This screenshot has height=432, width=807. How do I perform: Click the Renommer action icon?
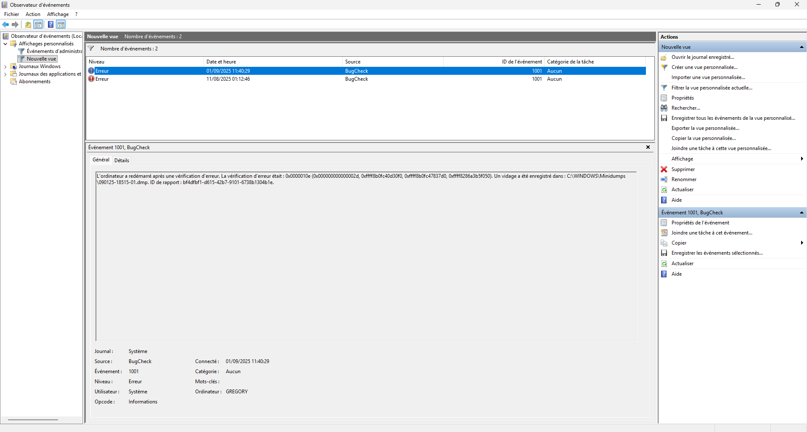point(664,179)
